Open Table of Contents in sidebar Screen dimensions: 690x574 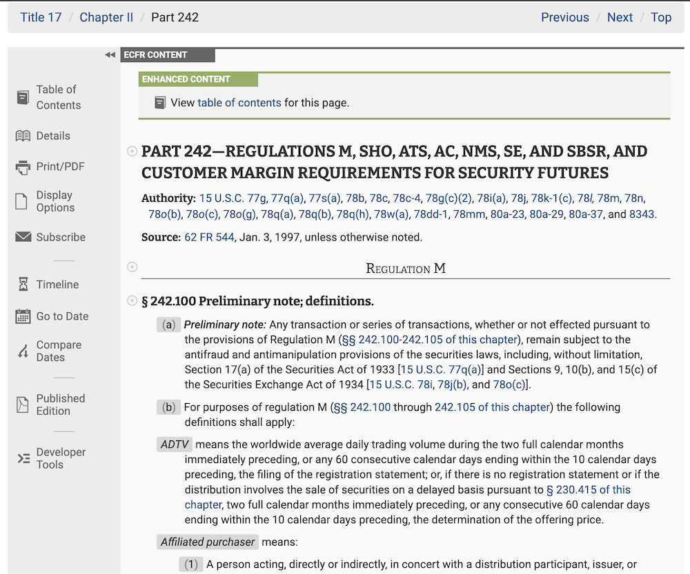[59, 97]
